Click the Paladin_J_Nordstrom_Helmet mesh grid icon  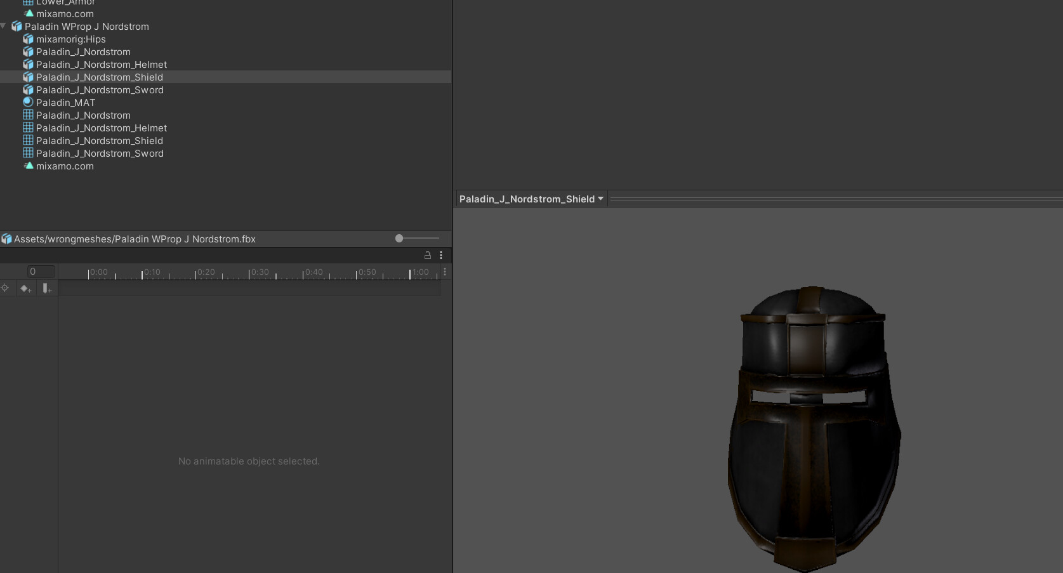(29, 128)
